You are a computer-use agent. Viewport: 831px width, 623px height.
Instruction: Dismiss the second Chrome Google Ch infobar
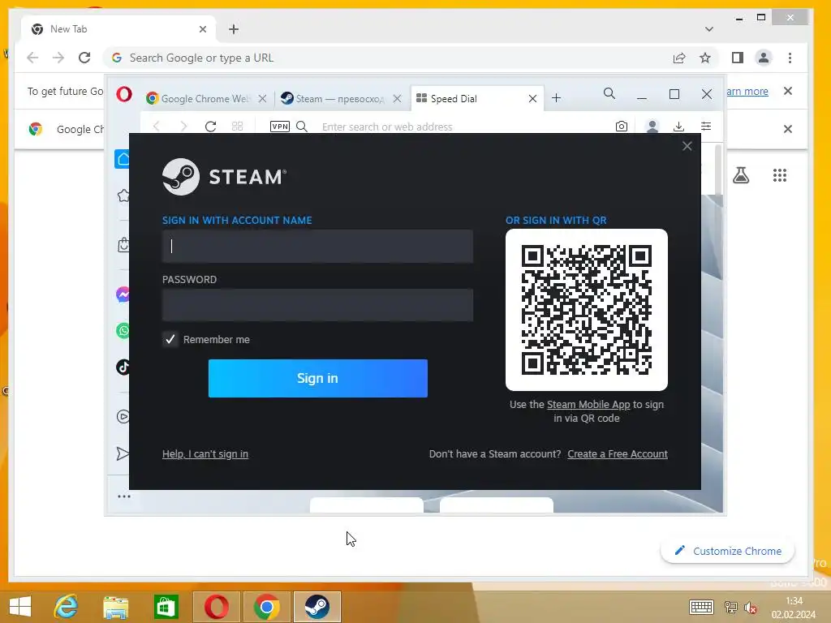788,129
